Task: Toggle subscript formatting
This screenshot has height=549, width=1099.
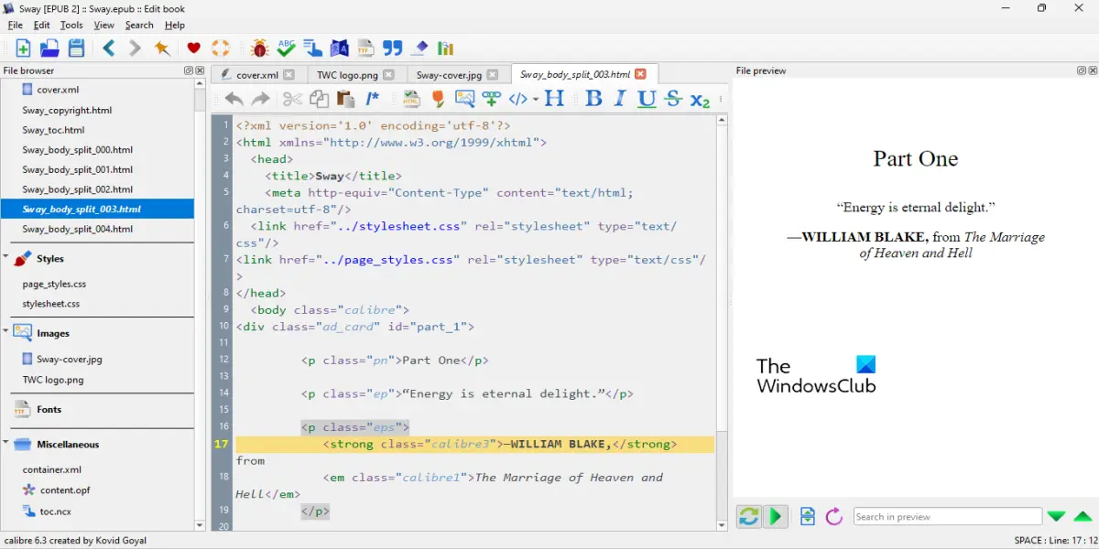Action: [700, 100]
